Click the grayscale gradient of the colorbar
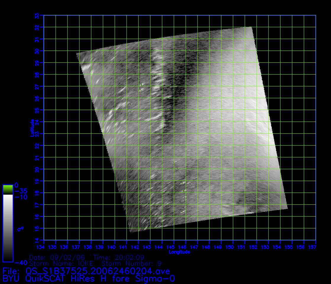Screen dimensions: 331x284 click(8, 228)
